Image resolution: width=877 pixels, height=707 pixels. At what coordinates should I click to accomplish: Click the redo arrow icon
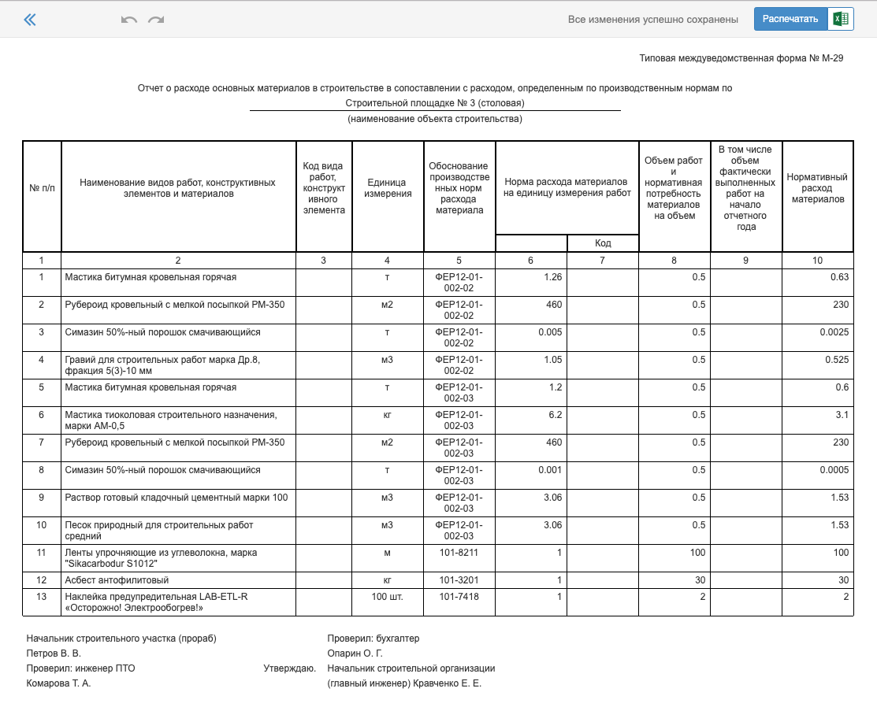click(156, 20)
